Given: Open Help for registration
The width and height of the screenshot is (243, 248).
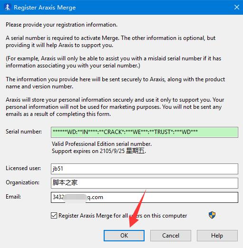Looking at the screenshot, I should [x=217, y=236].
